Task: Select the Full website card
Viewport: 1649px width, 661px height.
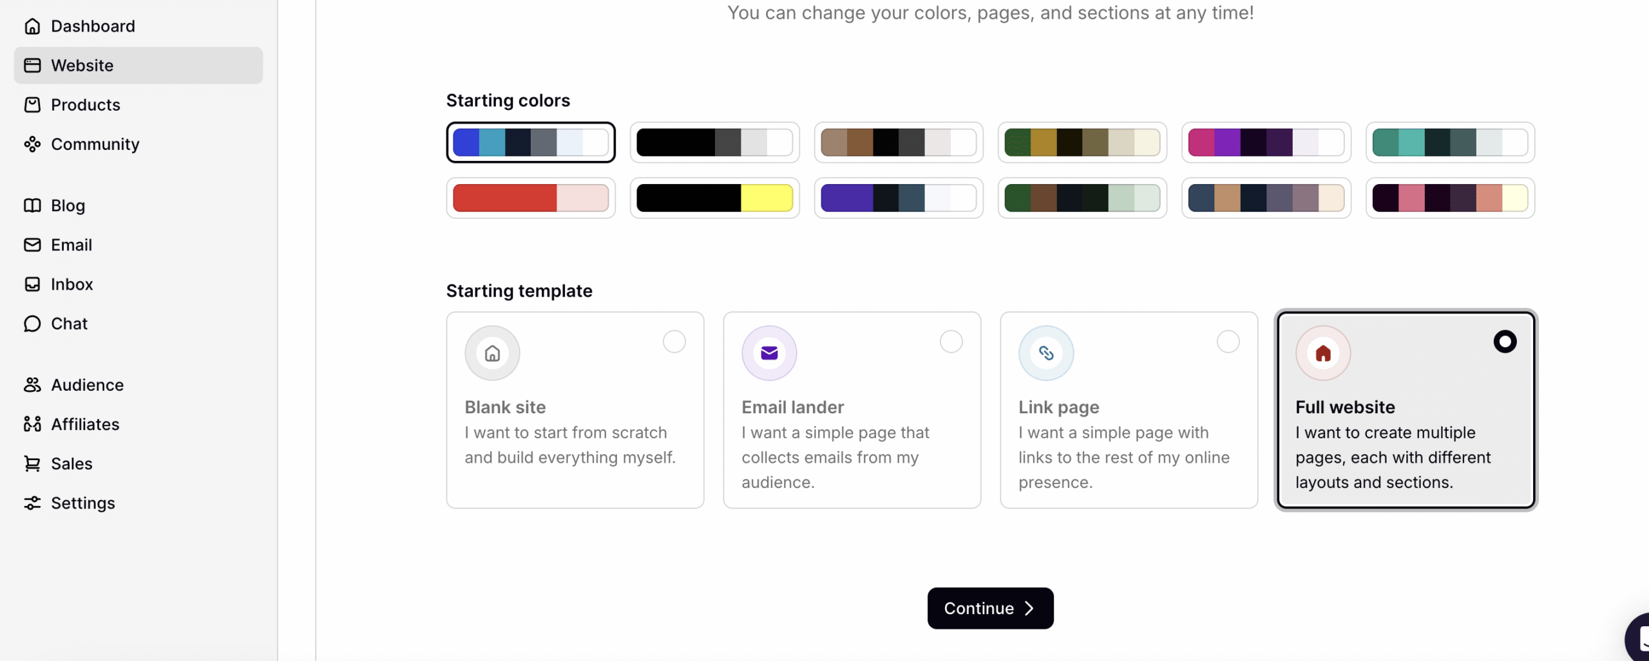Action: coord(1406,410)
